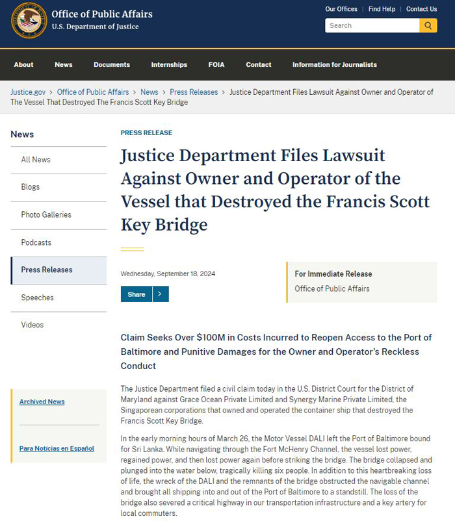Click the Share button
The width and height of the screenshot is (455, 523).
(136, 294)
